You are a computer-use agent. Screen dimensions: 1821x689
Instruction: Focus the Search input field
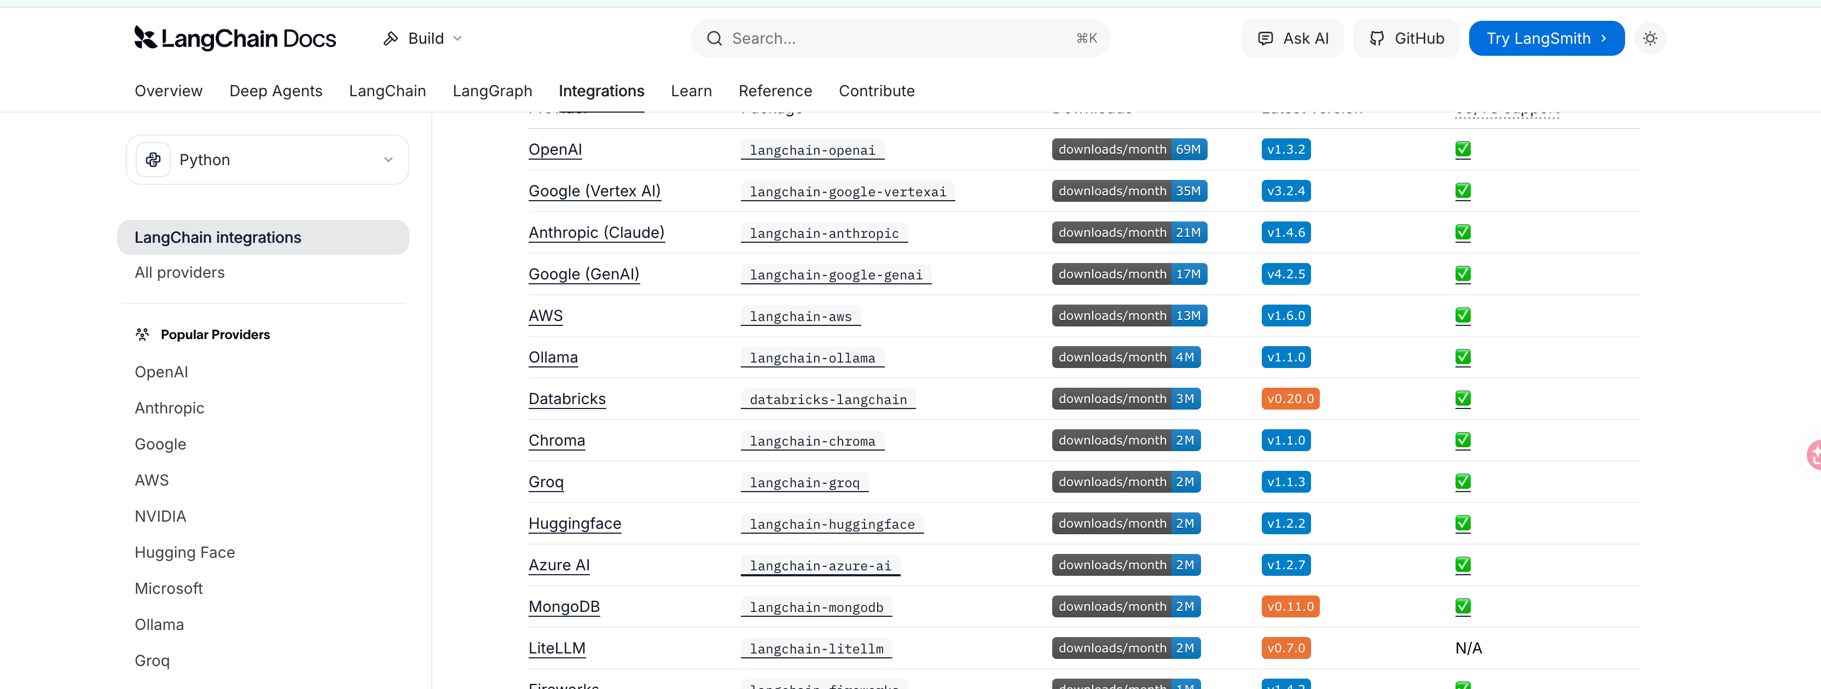pyautogui.click(x=900, y=38)
